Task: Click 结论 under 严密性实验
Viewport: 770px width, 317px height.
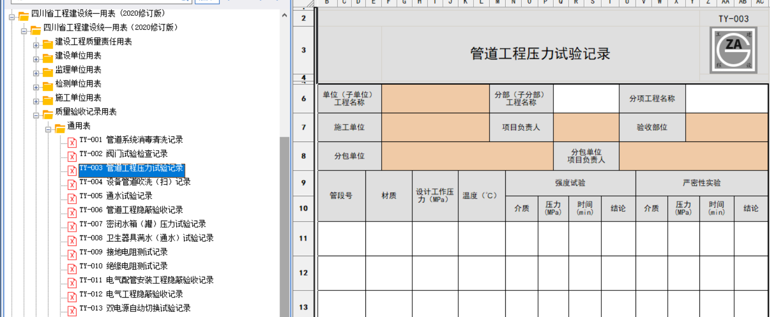Action: click(751, 208)
